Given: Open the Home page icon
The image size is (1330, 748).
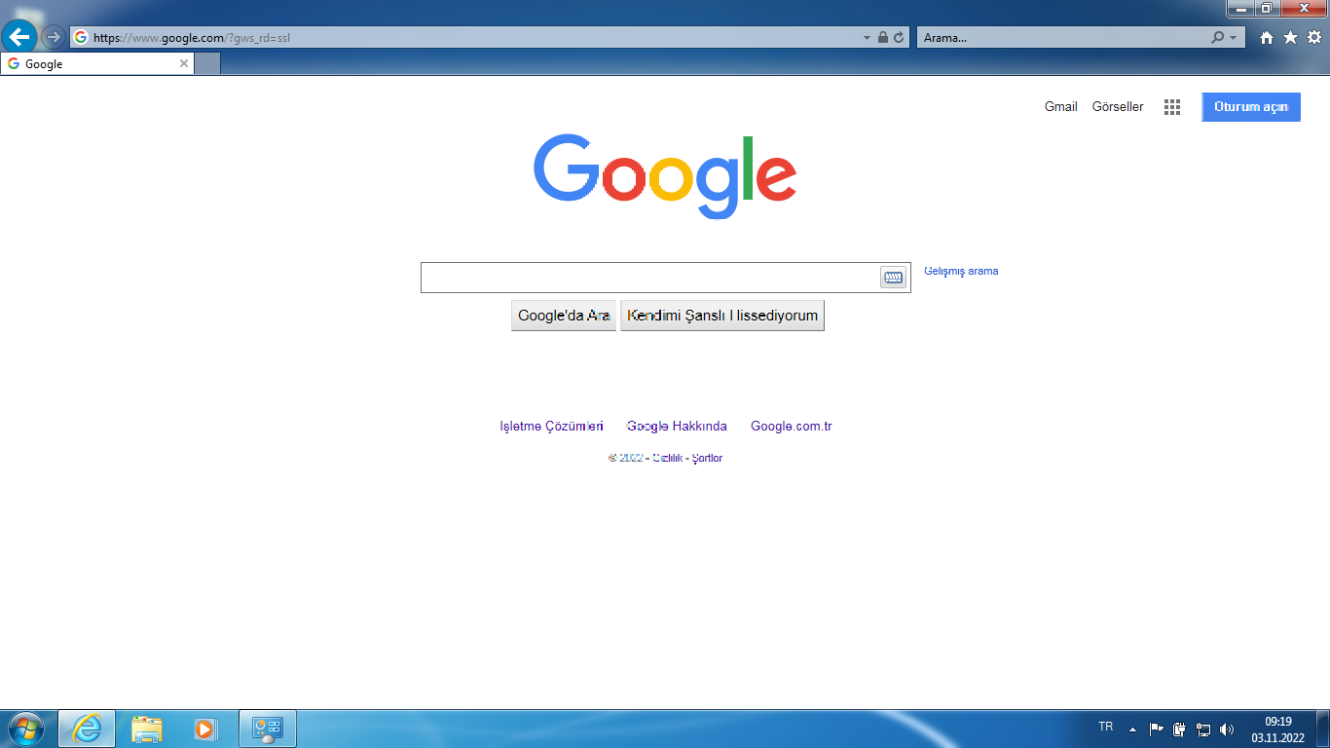Looking at the screenshot, I should 1267,38.
